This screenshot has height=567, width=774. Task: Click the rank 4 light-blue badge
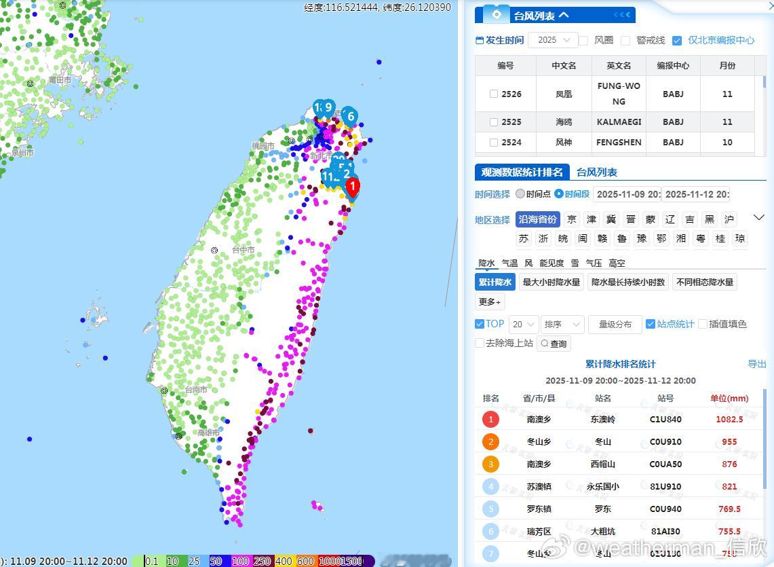tap(490, 486)
